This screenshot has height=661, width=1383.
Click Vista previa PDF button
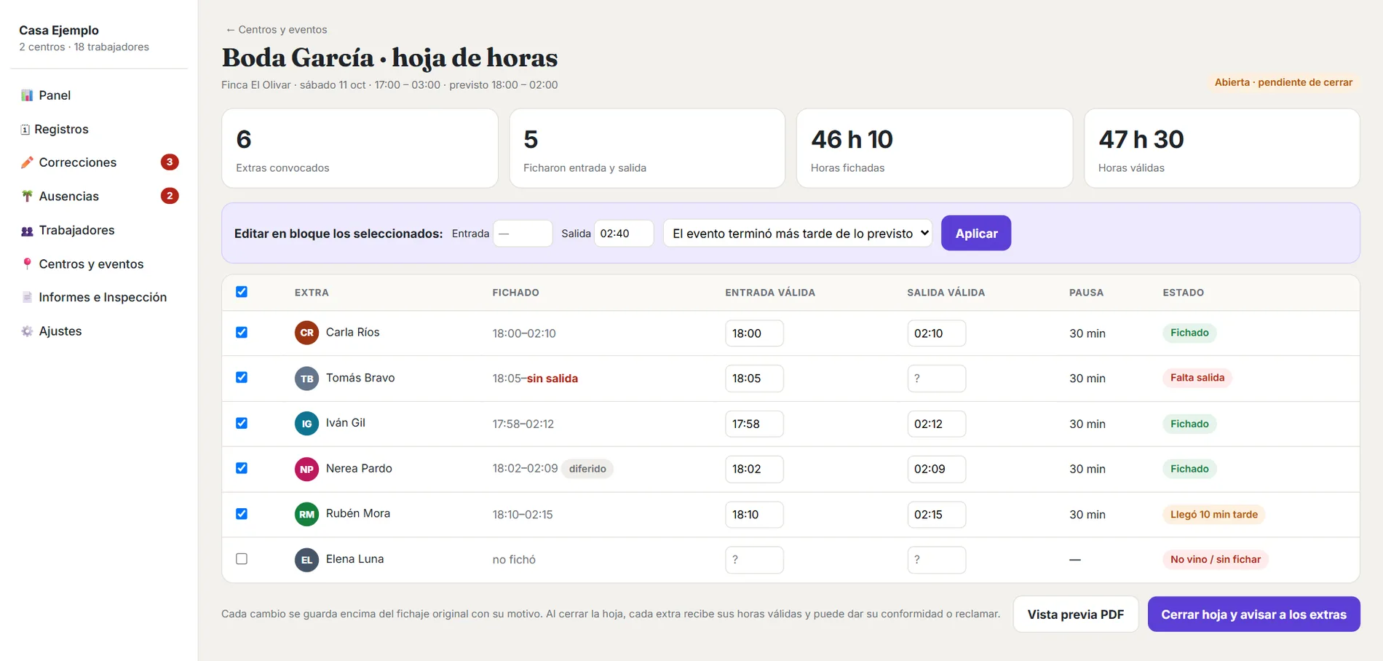1076,614
